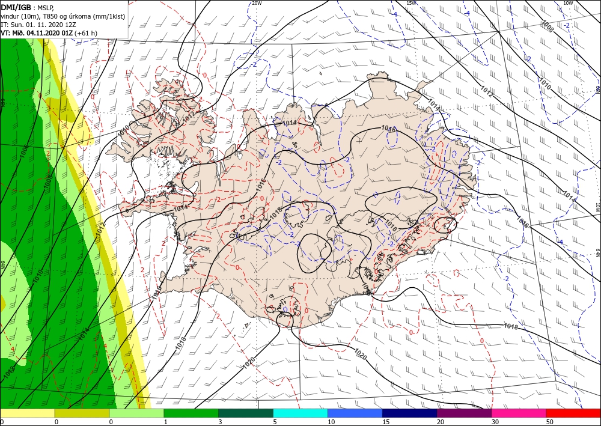Click the "20W" longitude label
Image resolution: width=601 pixels, height=426 pixels.
(x=257, y=3)
